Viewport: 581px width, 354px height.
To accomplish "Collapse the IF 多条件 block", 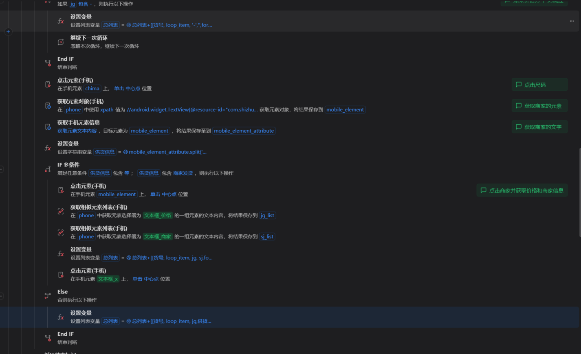I will click(2, 169).
